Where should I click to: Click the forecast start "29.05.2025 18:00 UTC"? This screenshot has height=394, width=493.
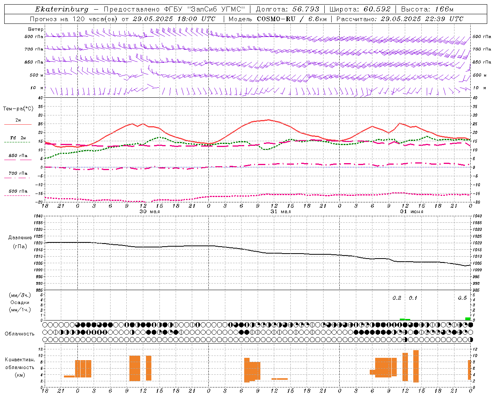[174, 19]
